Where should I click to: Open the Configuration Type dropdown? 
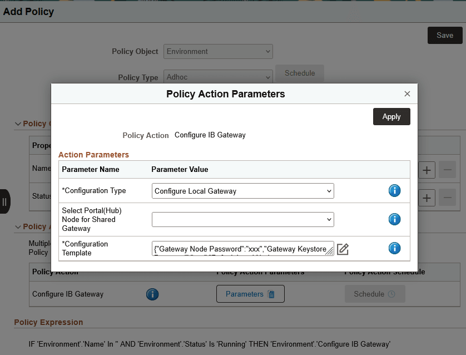242,190
